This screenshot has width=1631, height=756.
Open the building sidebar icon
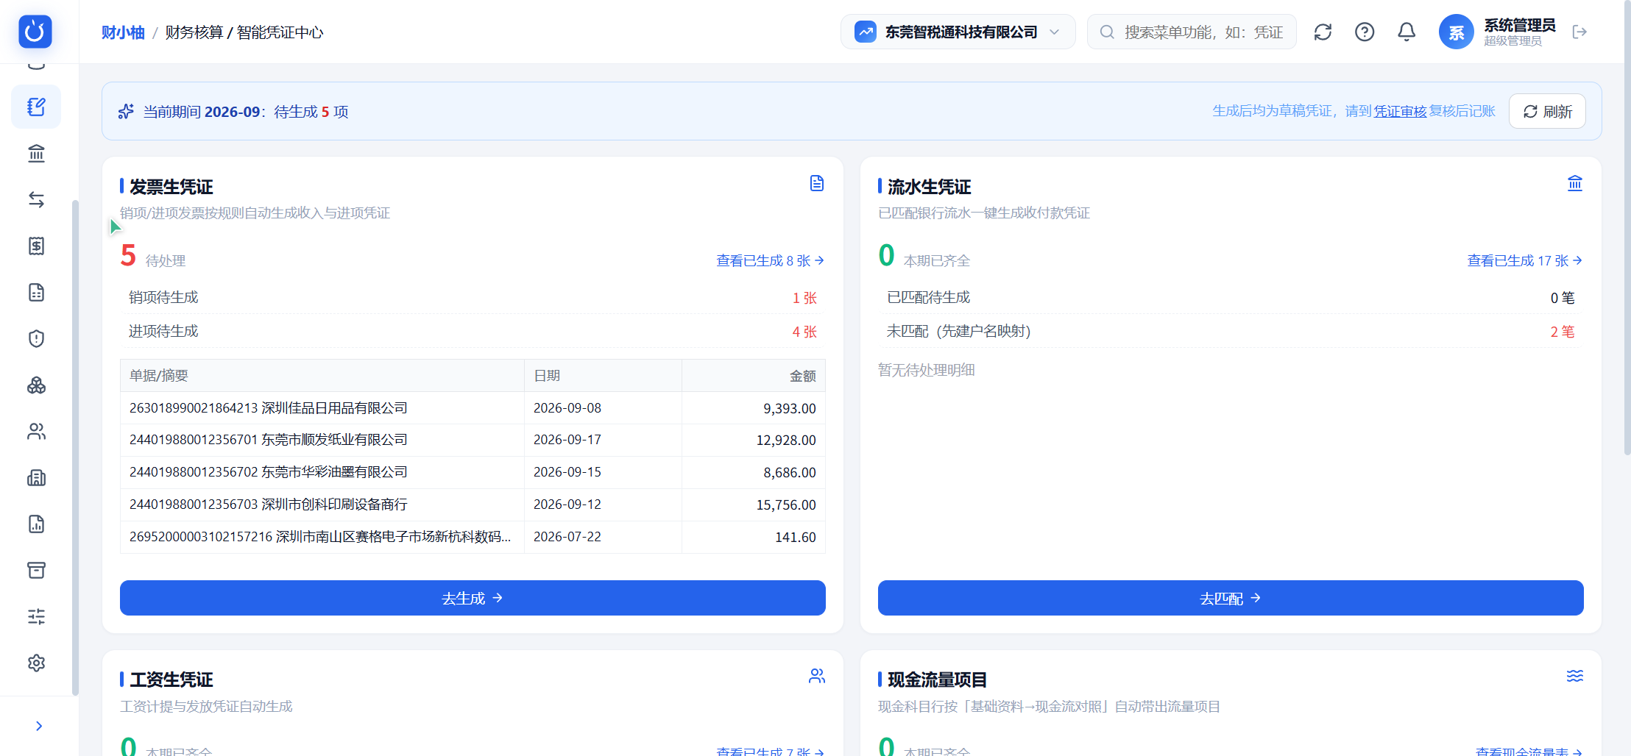[x=36, y=477]
